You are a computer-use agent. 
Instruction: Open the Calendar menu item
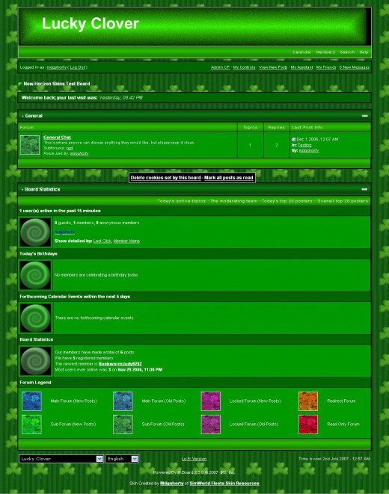tap(301, 52)
